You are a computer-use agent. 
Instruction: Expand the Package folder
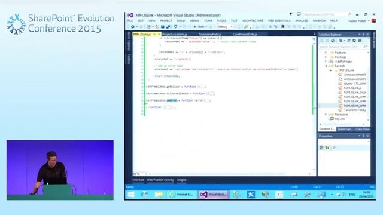point(326,57)
